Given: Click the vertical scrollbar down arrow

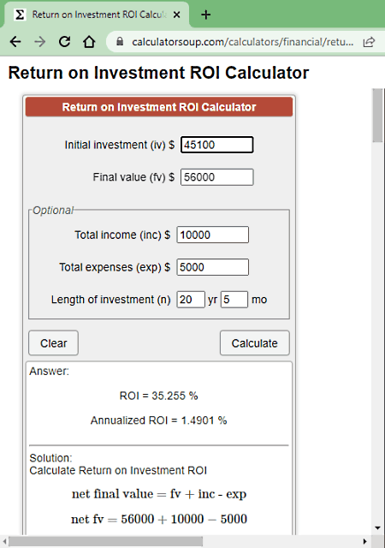Looking at the screenshot, I should (377, 528).
